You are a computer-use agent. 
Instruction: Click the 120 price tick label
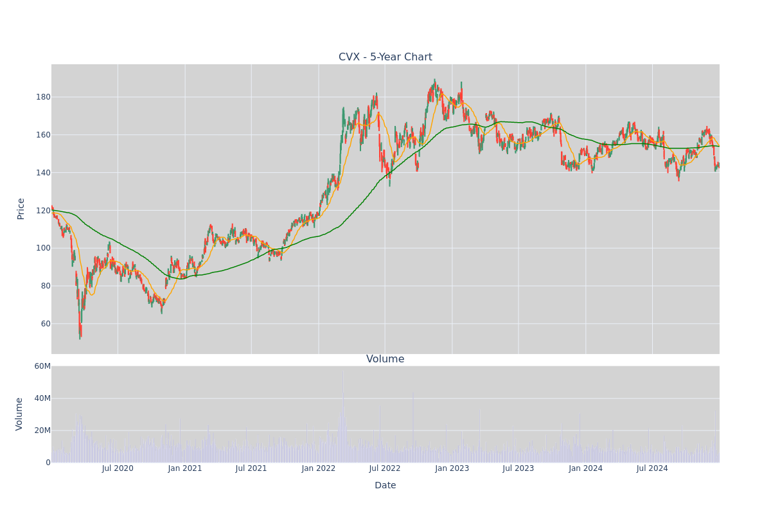point(43,211)
